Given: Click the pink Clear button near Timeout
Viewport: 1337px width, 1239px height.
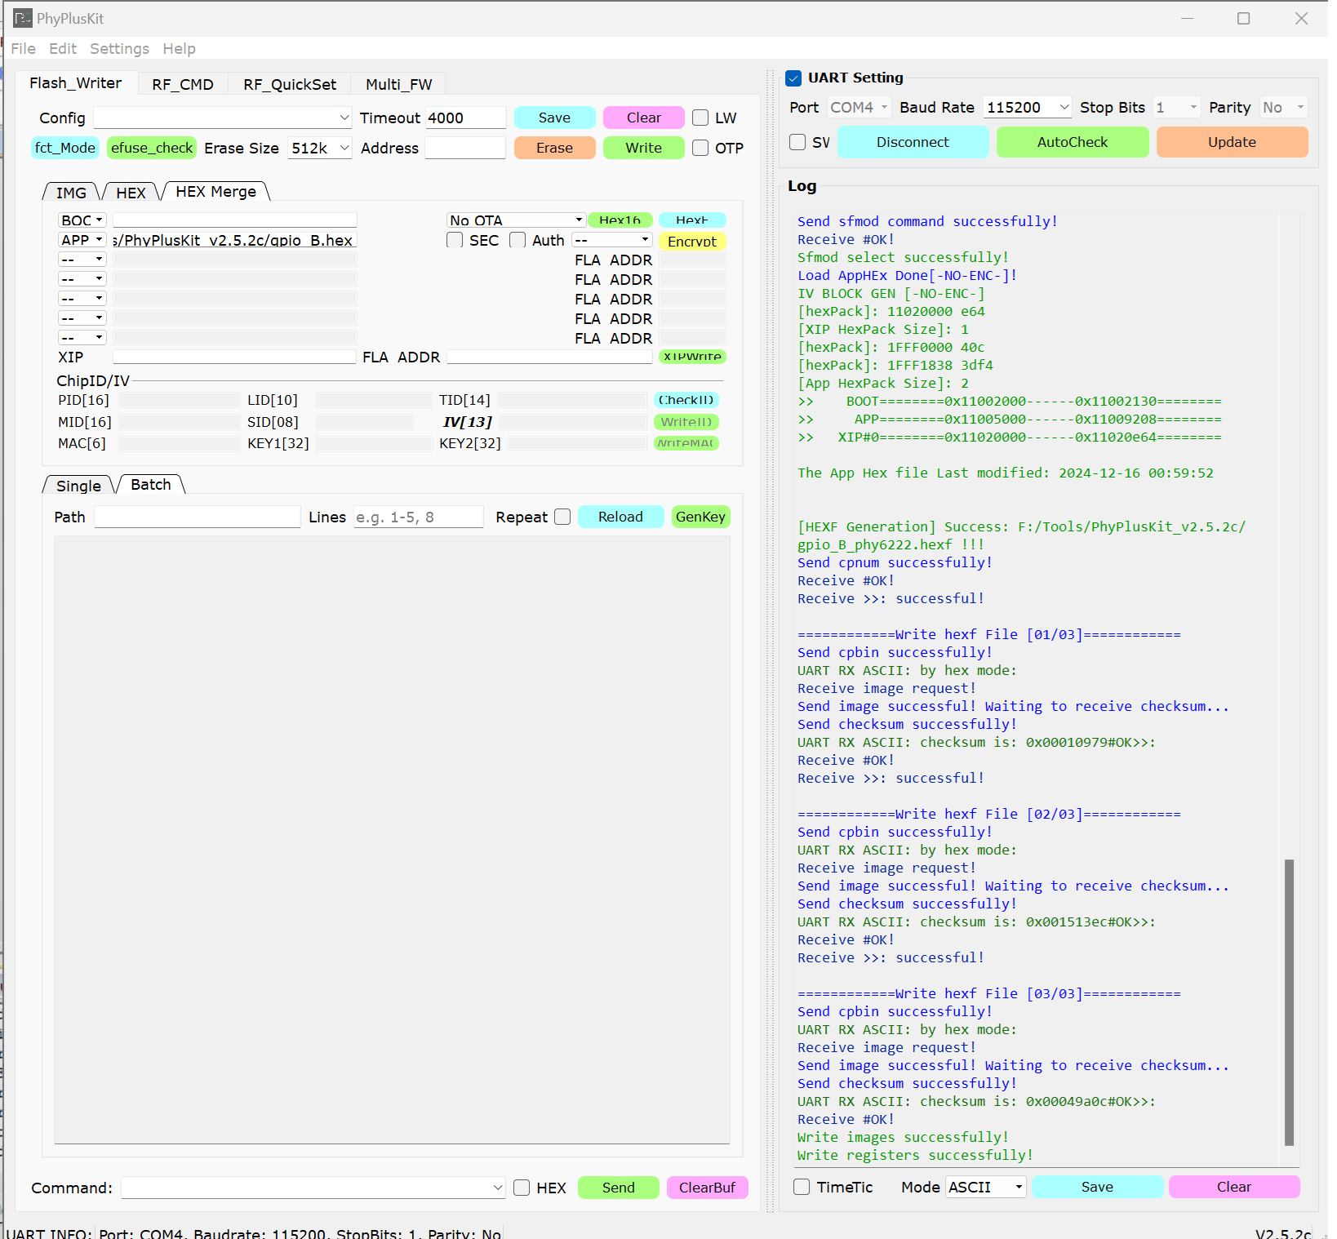Looking at the screenshot, I should (643, 118).
